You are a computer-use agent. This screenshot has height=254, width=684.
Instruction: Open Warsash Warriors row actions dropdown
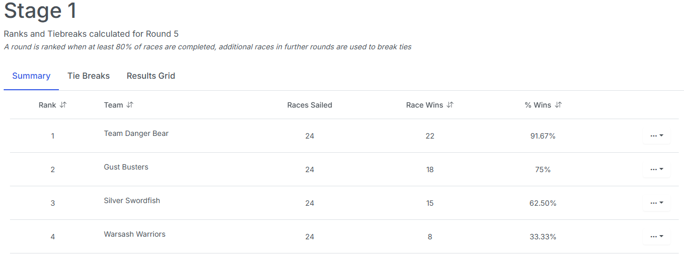656,237
